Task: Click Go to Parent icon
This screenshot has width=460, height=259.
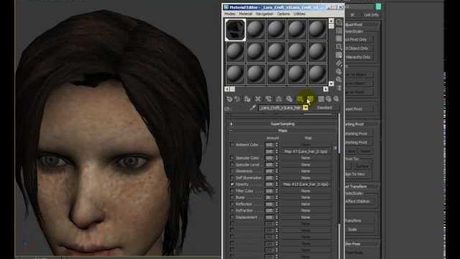Action: 328,99
